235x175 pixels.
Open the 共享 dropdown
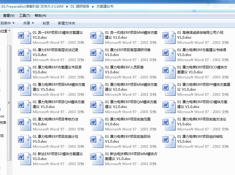28,23
